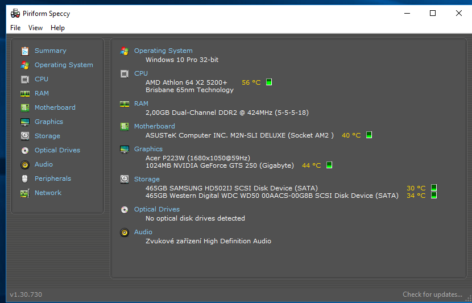Click the RAM module icon in sidebar

pos(24,93)
